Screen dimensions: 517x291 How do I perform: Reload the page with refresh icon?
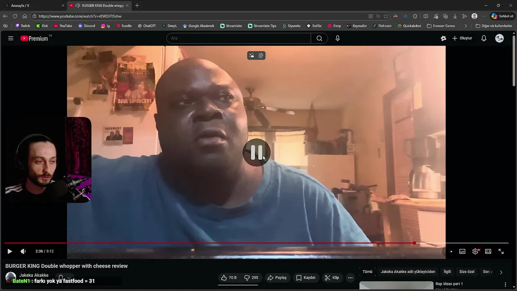[x=15, y=16]
